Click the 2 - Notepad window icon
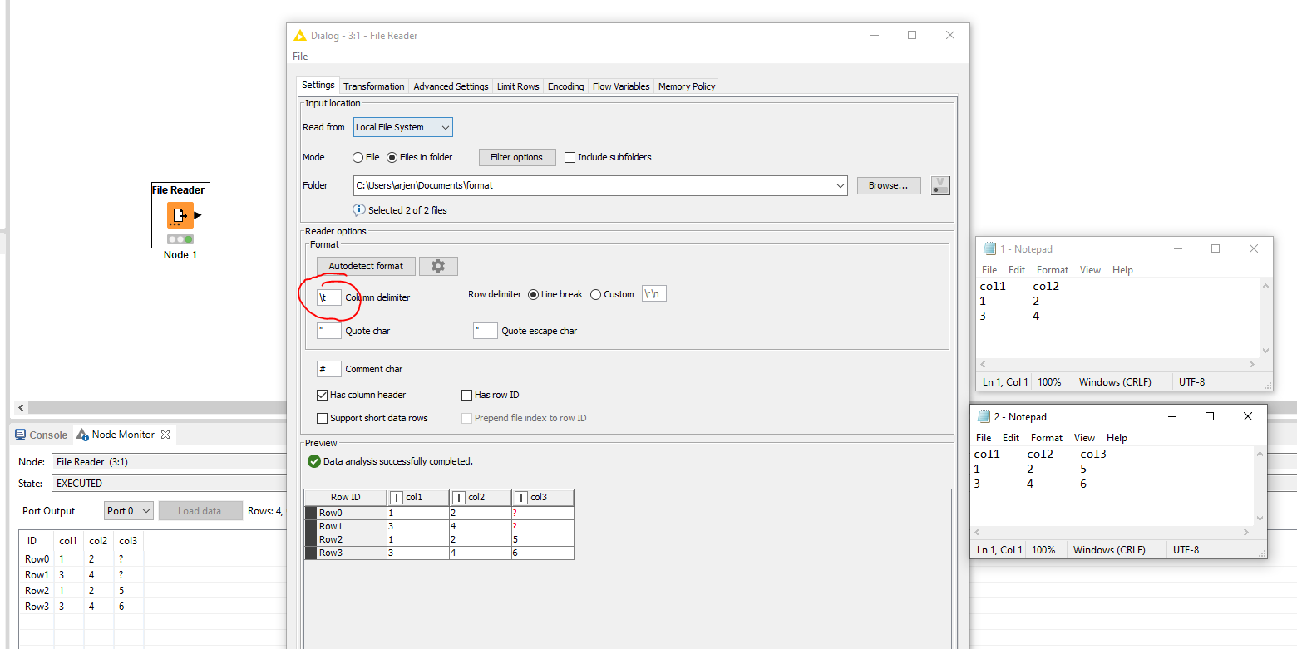Screen dimensions: 1297x649 tap(984, 416)
